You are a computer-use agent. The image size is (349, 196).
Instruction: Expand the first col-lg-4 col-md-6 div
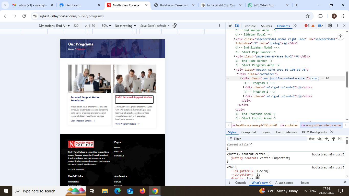244,87
